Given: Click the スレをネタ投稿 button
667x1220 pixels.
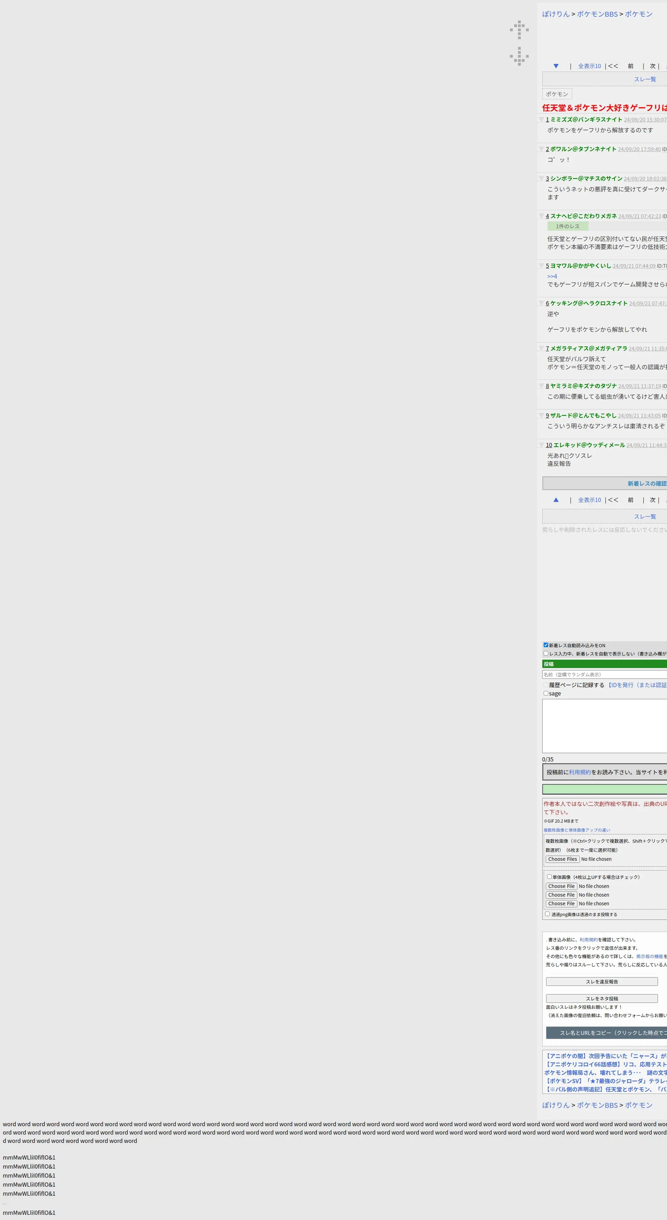Looking at the screenshot, I should point(602,998).
